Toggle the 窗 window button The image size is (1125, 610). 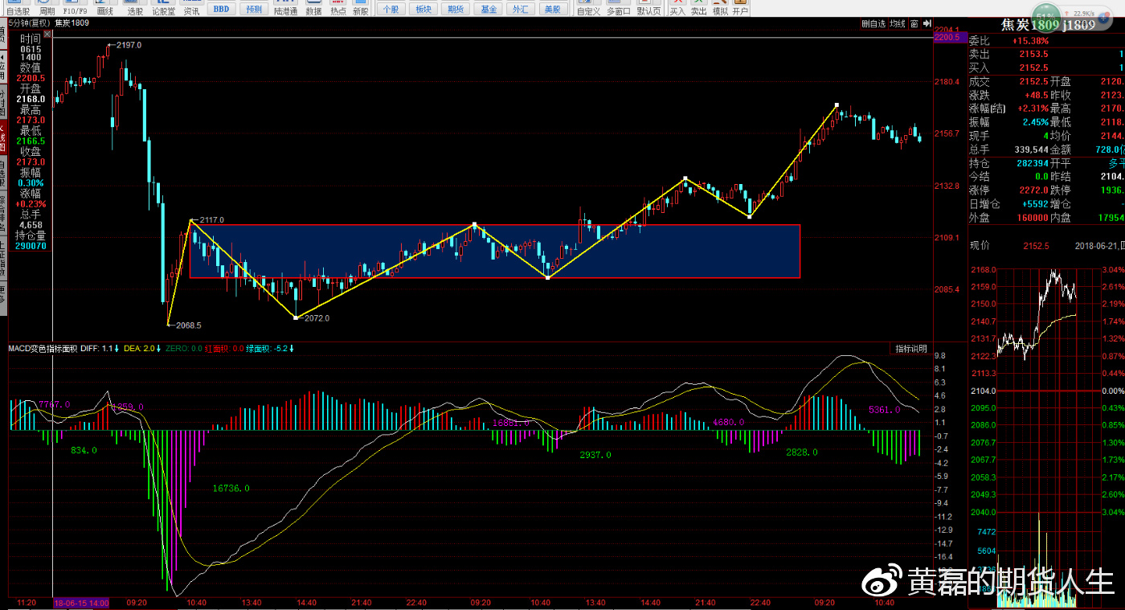(914, 24)
